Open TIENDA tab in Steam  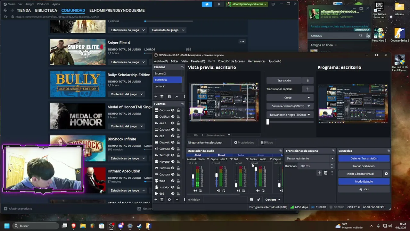tap(24, 11)
